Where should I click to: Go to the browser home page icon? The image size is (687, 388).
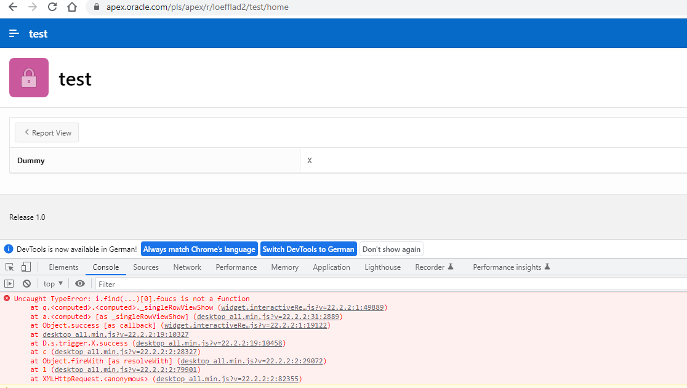[72, 7]
